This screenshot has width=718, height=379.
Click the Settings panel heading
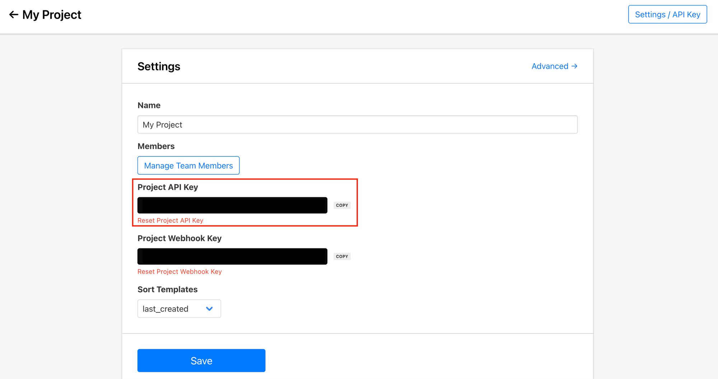[159, 66]
